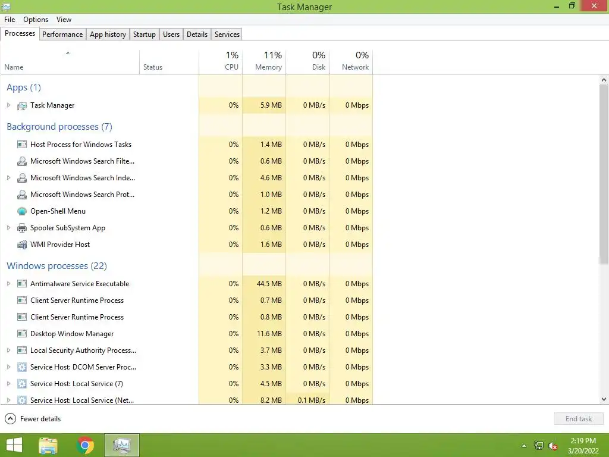Sort by the Status column header
609x457 pixels.
point(169,62)
